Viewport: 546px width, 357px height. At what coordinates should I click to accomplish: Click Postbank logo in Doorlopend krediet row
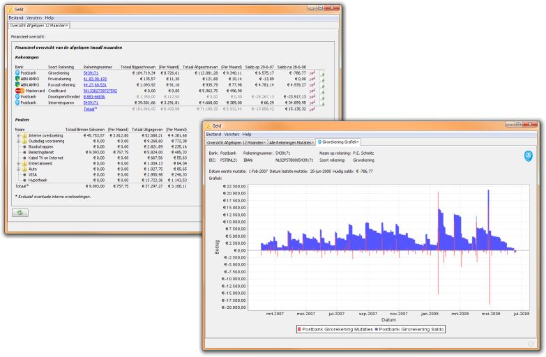coord(17,97)
